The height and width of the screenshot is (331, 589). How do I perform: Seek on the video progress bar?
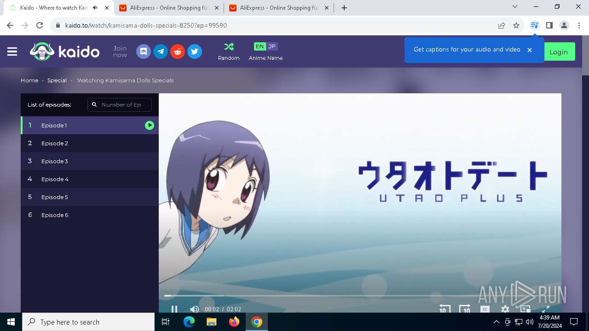(360, 296)
